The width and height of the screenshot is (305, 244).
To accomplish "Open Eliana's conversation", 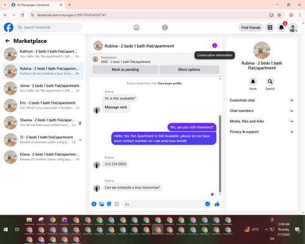I will [43, 157].
